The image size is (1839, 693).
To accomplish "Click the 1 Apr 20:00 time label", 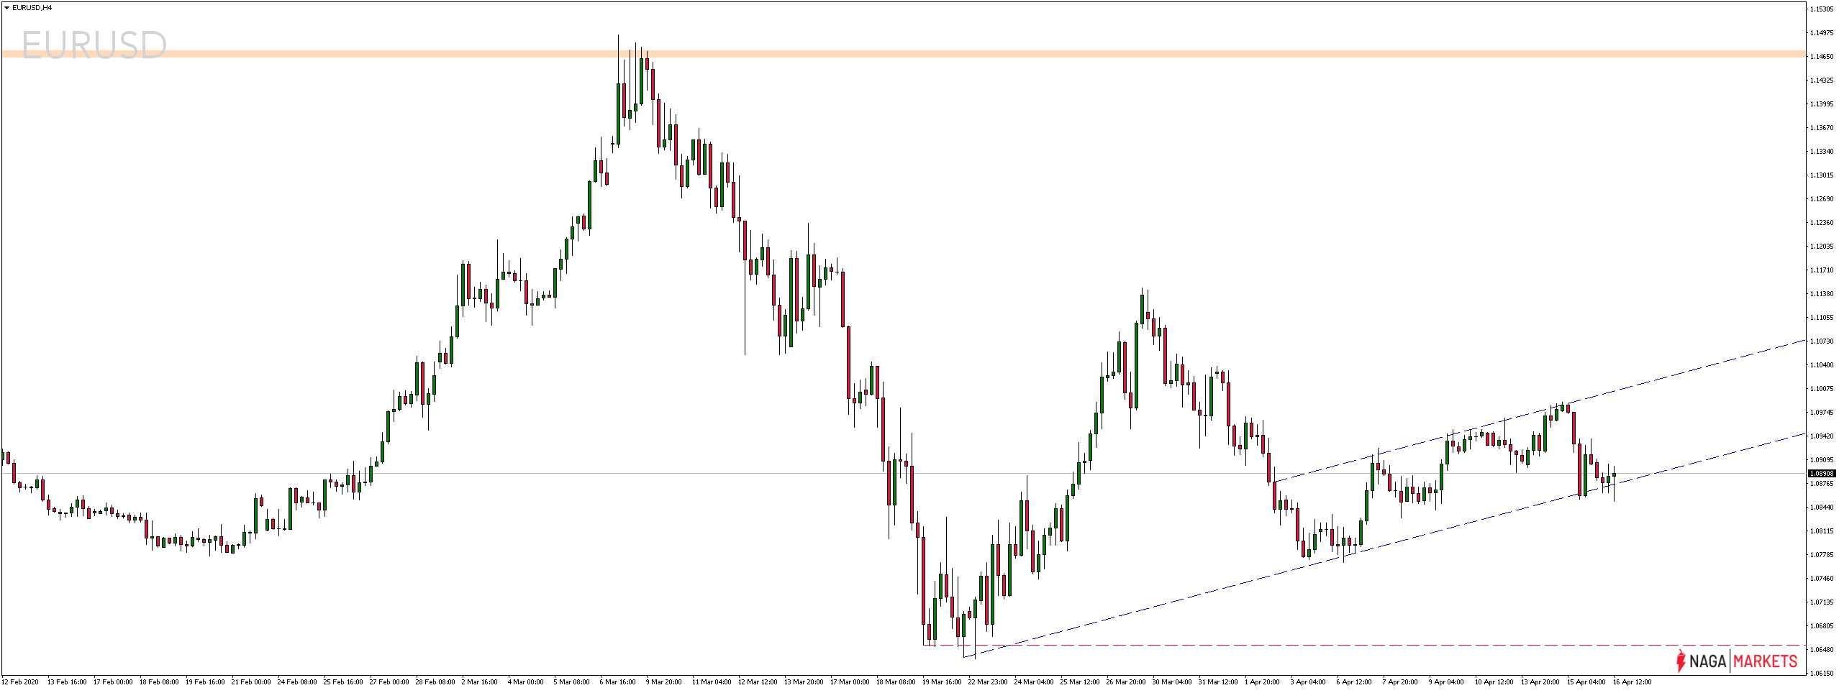I will click(x=1262, y=681).
